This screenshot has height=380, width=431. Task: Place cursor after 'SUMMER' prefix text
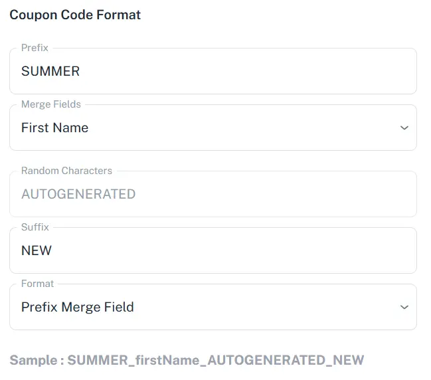point(81,71)
